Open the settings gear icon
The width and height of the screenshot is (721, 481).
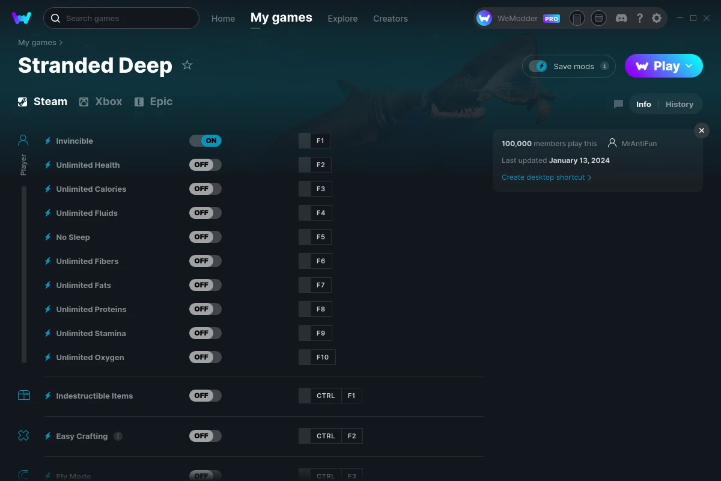click(657, 18)
